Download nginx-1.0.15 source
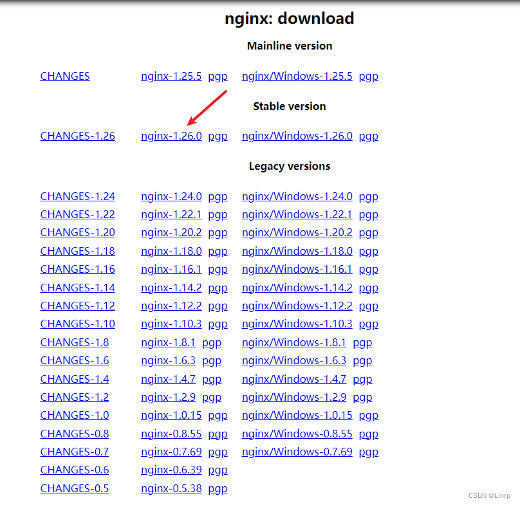Screen dimensions: 520x505 click(x=171, y=415)
